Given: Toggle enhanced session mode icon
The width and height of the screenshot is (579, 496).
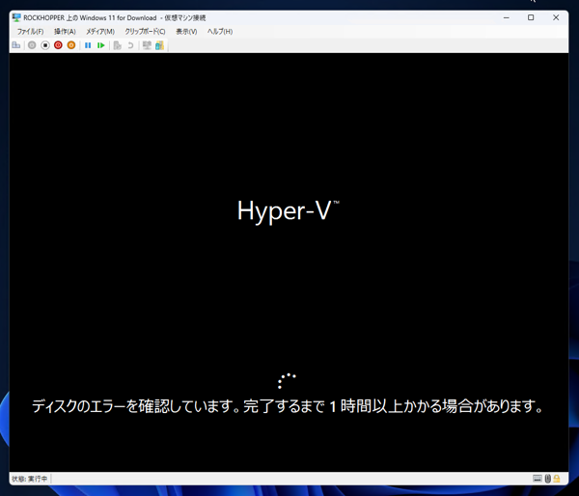Looking at the screenshot, I should click(x=147, y=45).
